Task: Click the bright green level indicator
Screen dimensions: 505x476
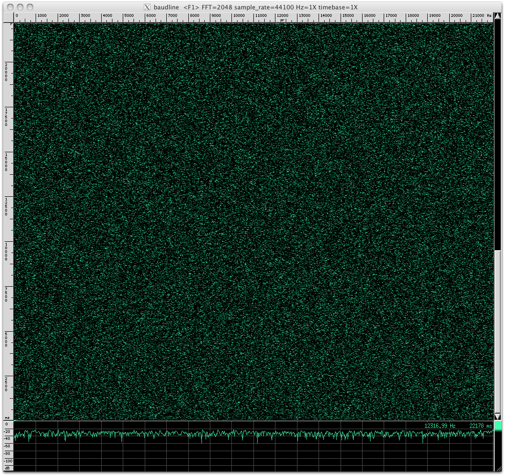Action: tap(498, 426)
